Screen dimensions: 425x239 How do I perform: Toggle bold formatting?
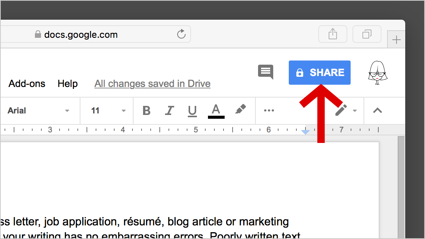point(146,111)
